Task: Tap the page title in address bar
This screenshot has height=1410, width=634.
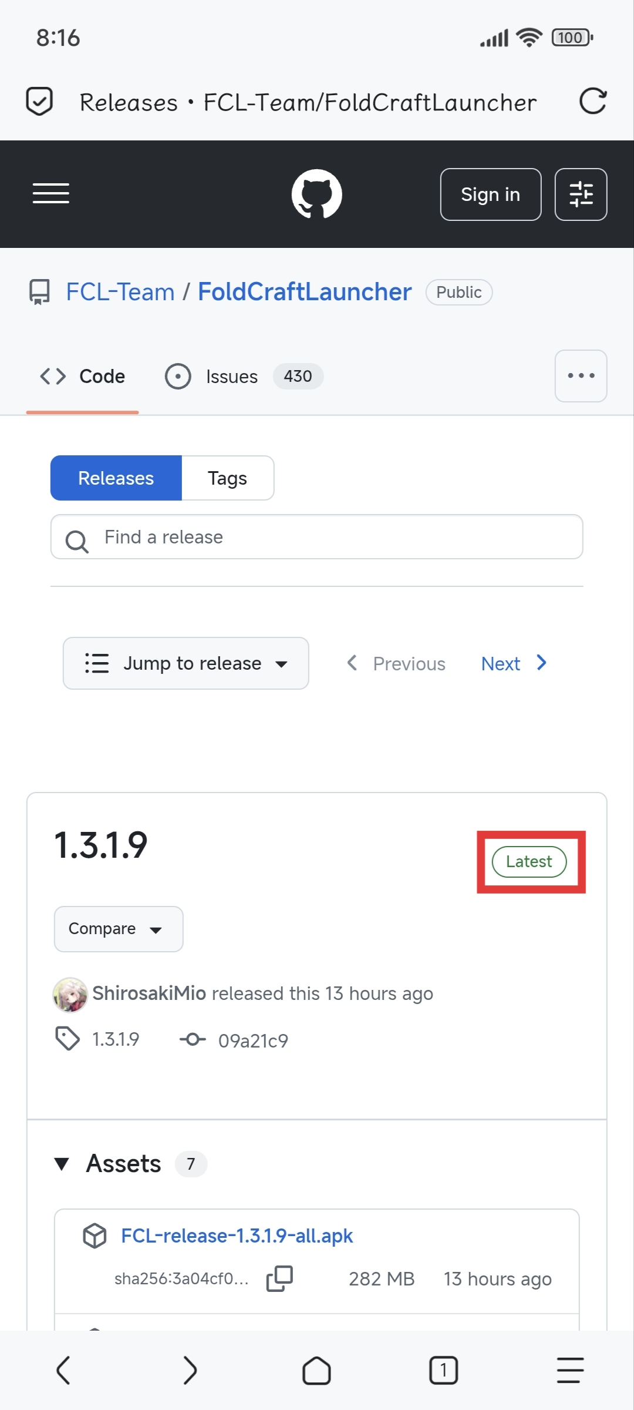Action: point(308,102)
